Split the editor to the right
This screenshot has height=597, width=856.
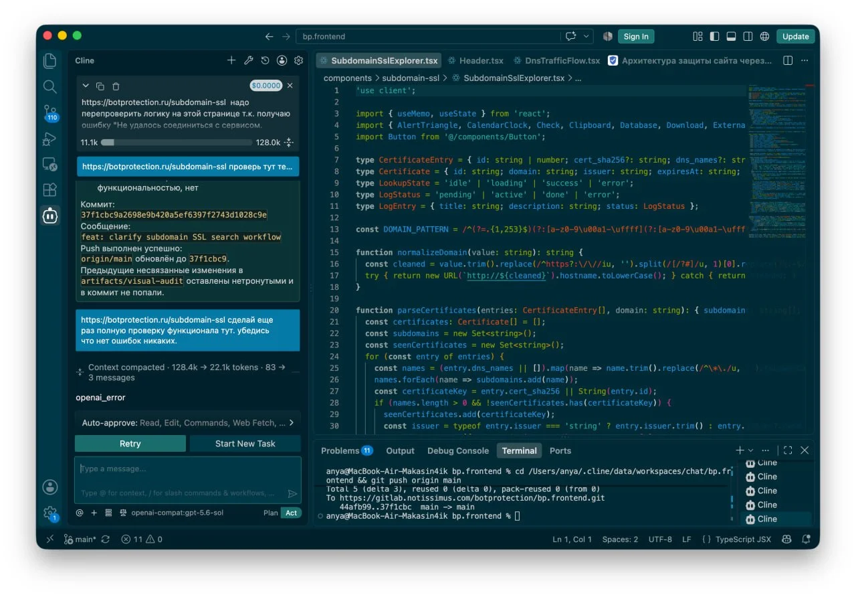click(x=788, y=60)
